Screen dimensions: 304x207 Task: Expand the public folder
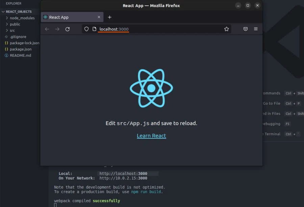point(15,24)
